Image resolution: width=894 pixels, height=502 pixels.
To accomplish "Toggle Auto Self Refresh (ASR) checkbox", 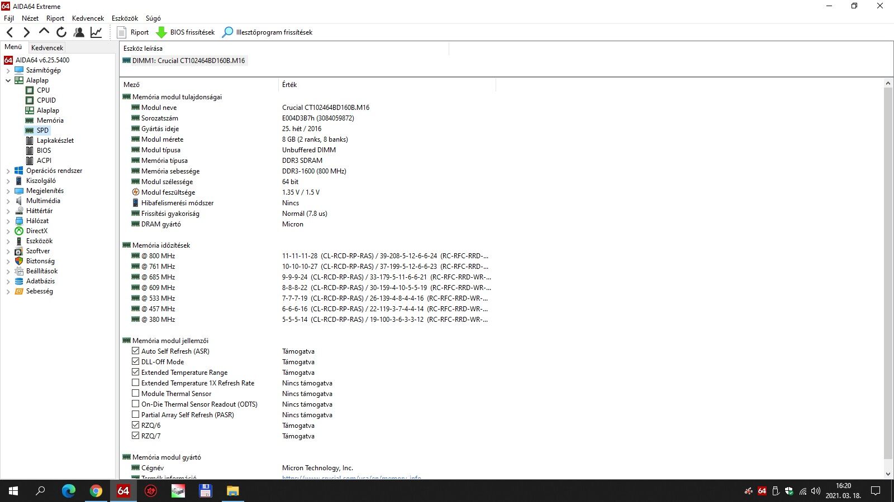I will (x=135, y=351).
